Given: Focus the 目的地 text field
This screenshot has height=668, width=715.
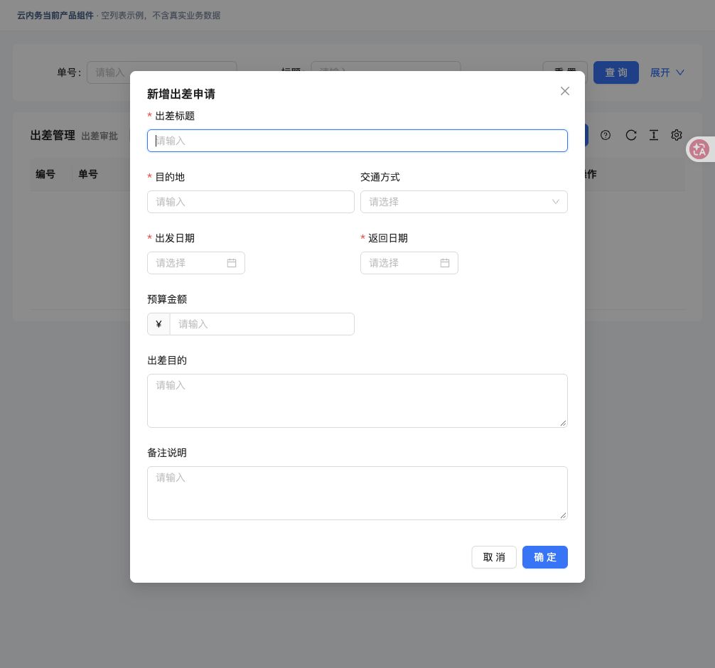Looking at the screenshot, I should pos(250,202).
